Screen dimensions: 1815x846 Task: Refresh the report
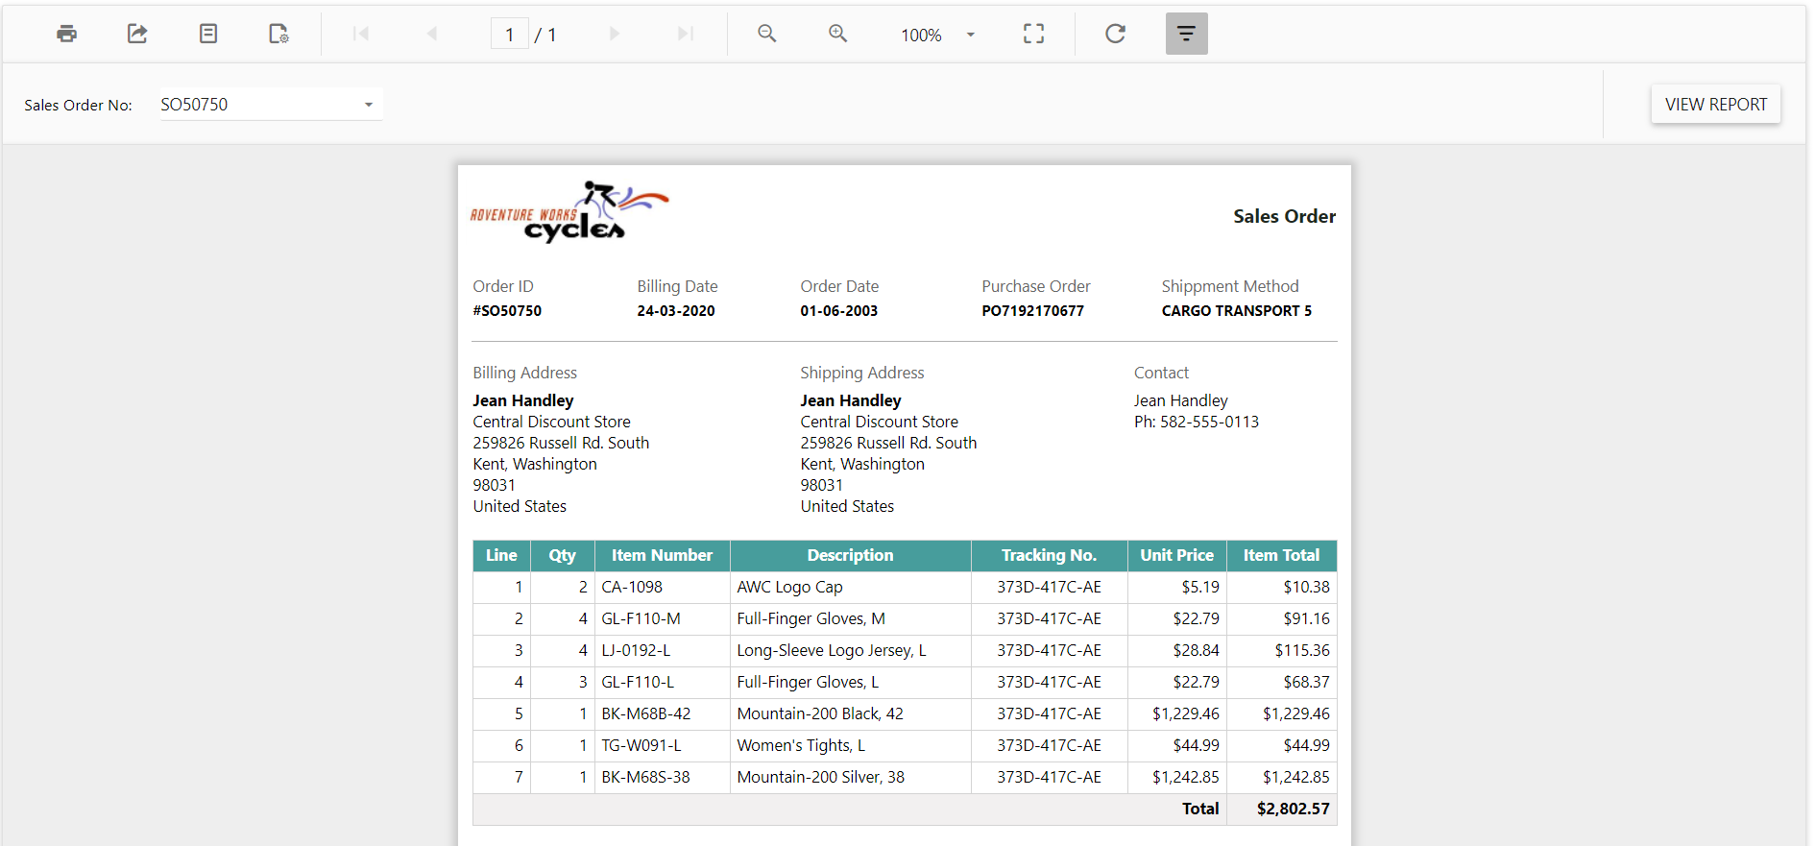[1115, 34]
